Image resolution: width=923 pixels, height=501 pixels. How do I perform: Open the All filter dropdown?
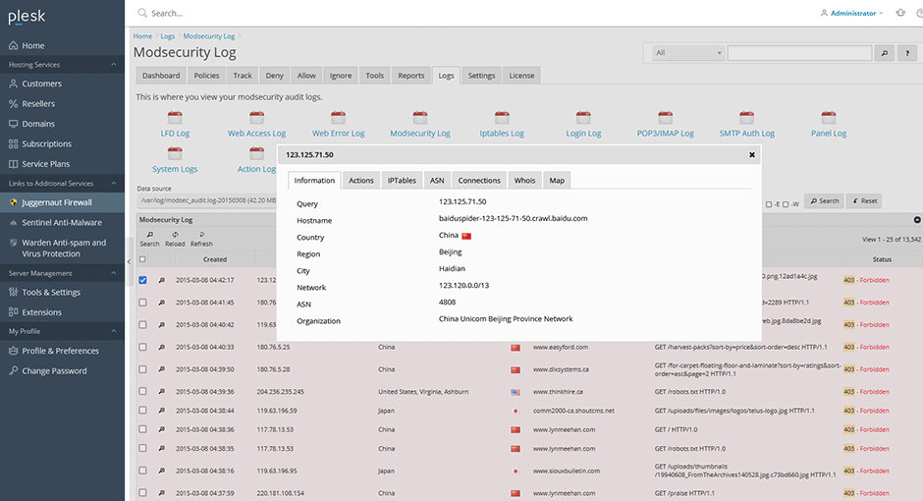tap(687, 53)
